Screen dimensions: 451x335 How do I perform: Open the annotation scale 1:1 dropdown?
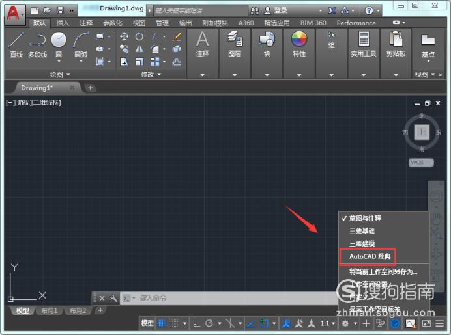[x=328, y=323]
